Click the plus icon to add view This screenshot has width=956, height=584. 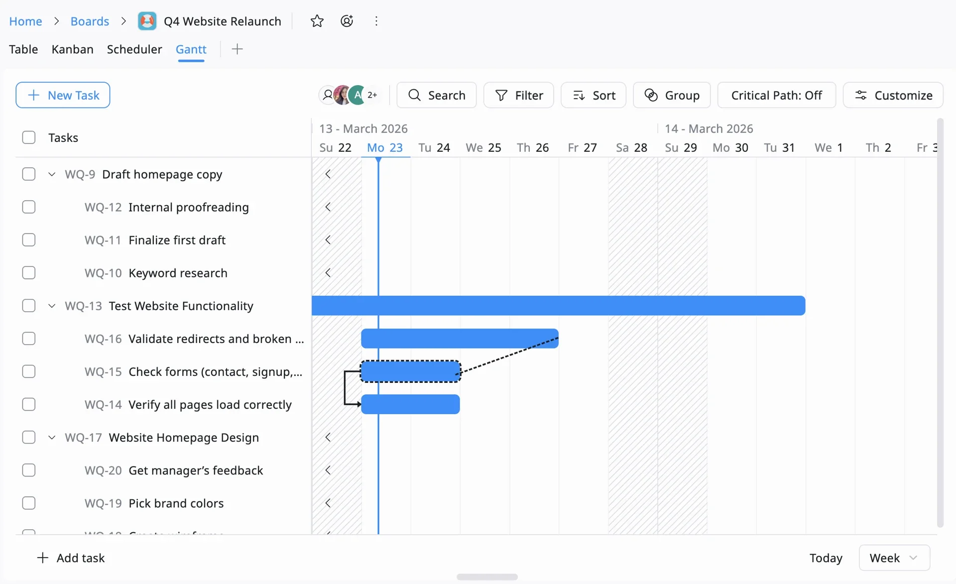coord(238,49)
